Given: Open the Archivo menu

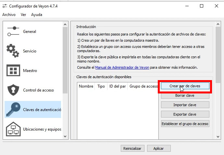Looking at the screenshot, I should coord(9,15).
